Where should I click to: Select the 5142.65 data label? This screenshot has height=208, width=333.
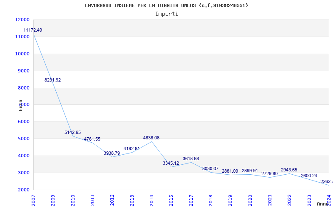72,132
